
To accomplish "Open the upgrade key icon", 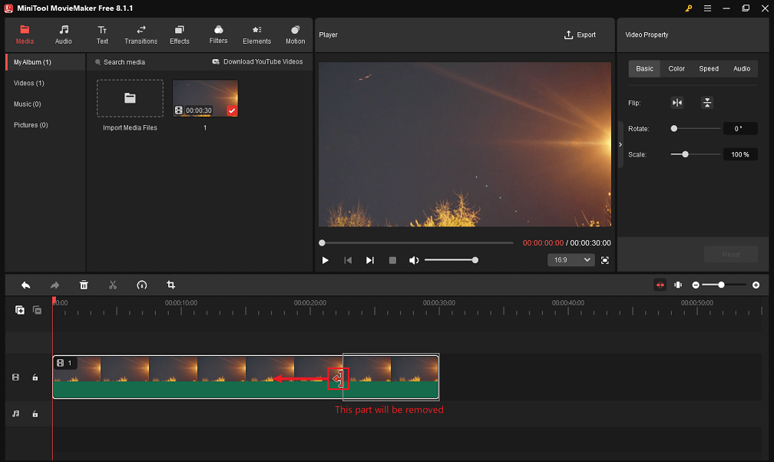I will tap(689, 8).
